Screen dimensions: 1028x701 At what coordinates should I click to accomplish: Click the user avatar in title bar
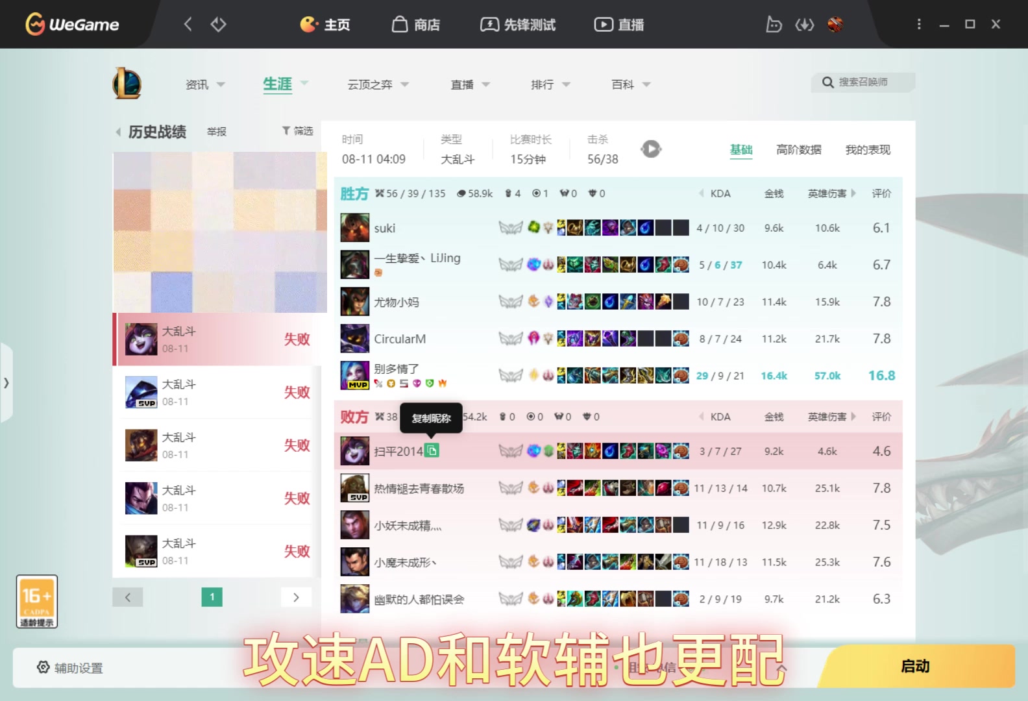pyautogui.click(x=835, y=25)
